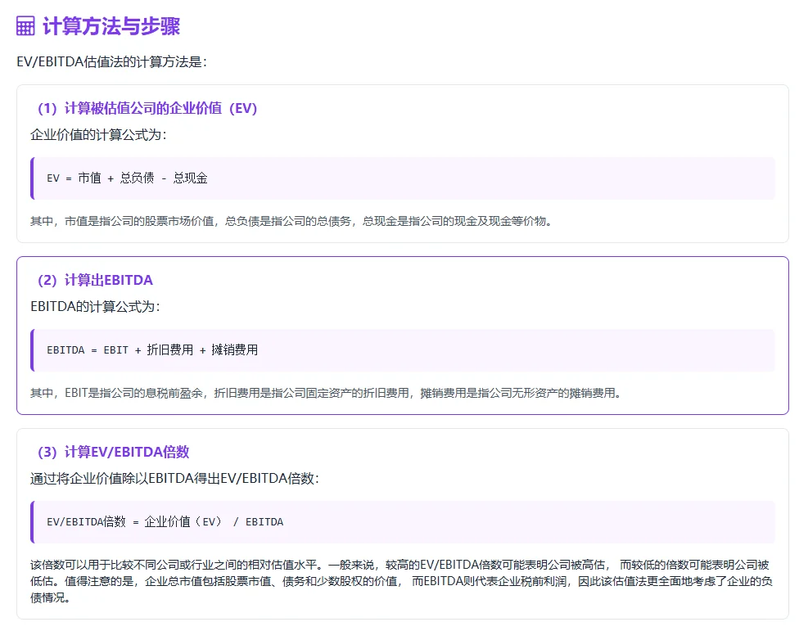
Task: Click the heading (1) 计算被估值公司的企业价值（EV）
Action: coord(146,108)
